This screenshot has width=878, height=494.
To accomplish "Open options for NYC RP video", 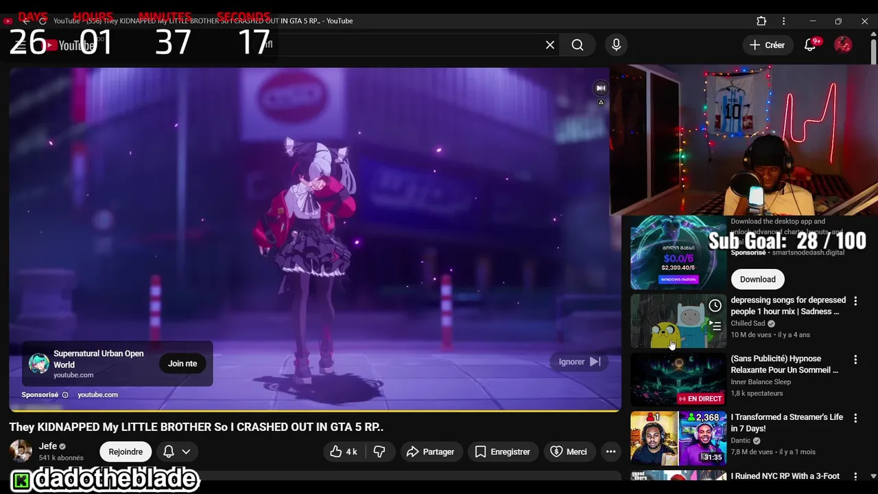I will click(x=855, y=476).
